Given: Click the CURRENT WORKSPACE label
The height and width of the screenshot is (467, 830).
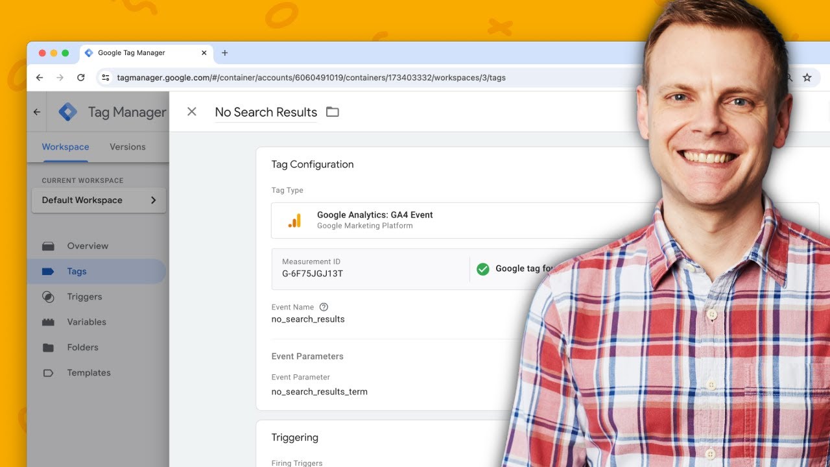Looking at the screenshot, I should [82, 180].
